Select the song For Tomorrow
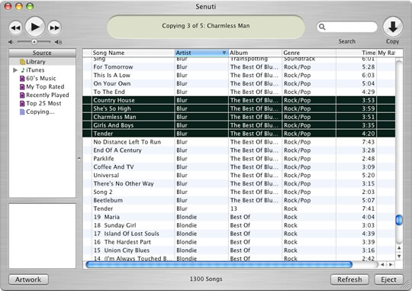412x291 pixels. [x=239, y=66]
